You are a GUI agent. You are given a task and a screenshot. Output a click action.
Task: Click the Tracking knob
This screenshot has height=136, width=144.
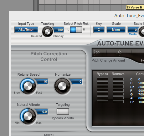coord(48,31)
